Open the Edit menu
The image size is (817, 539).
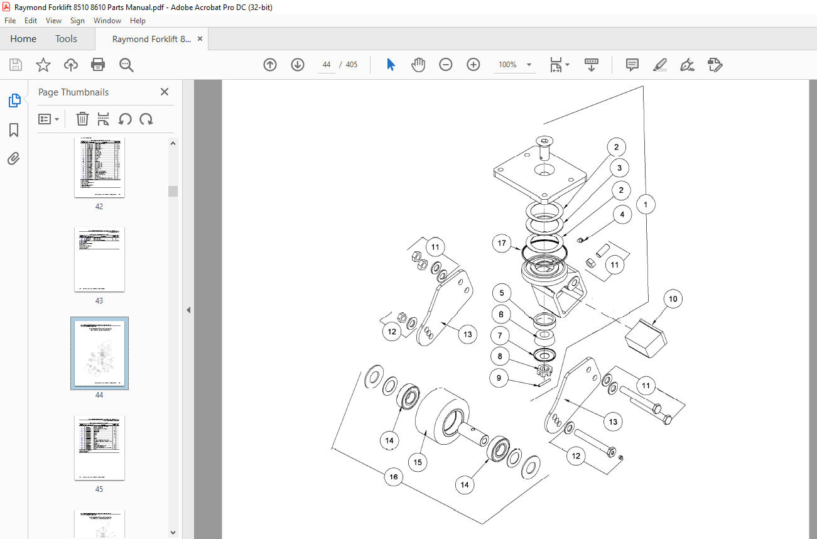point(31,21)
